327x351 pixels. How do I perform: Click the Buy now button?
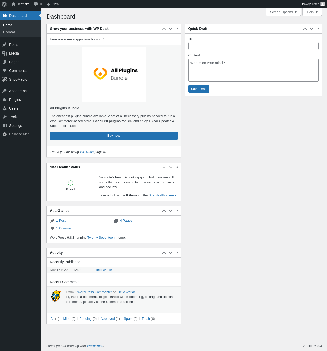click(114, 136)
